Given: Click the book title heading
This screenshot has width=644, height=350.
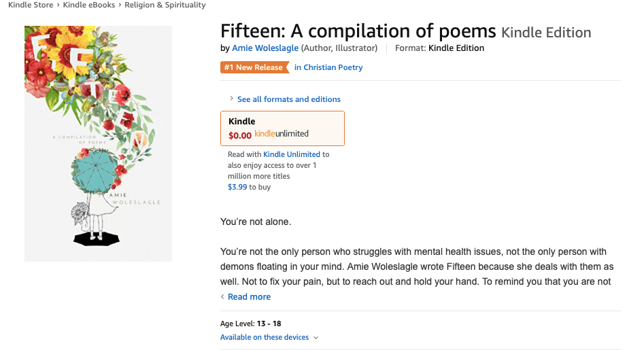Looking at the screenshot, I should tap(358, 31).
